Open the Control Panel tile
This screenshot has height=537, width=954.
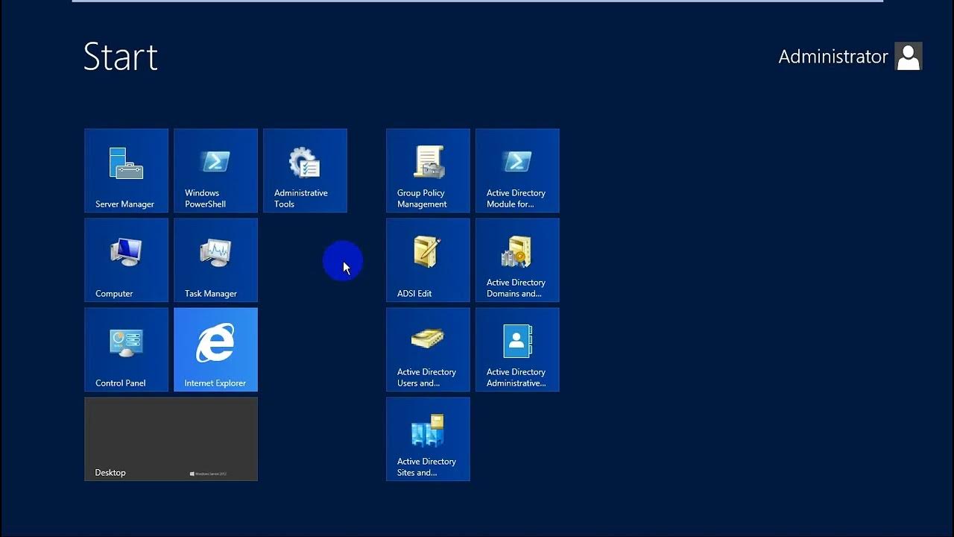click(127, 350)
